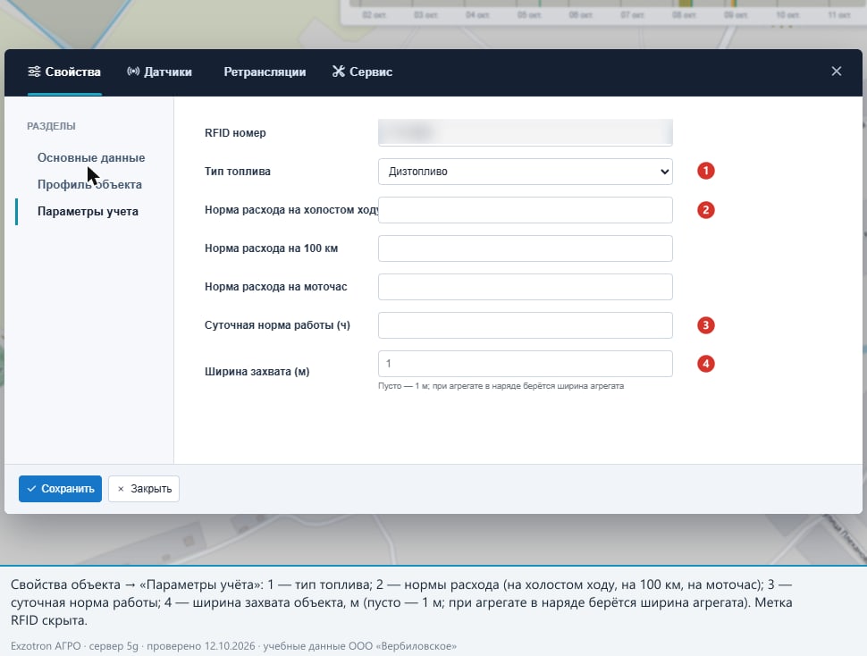867x656 pixels.
Task: Click the Норма расхода на 100 км label
Action: (271, 248)
